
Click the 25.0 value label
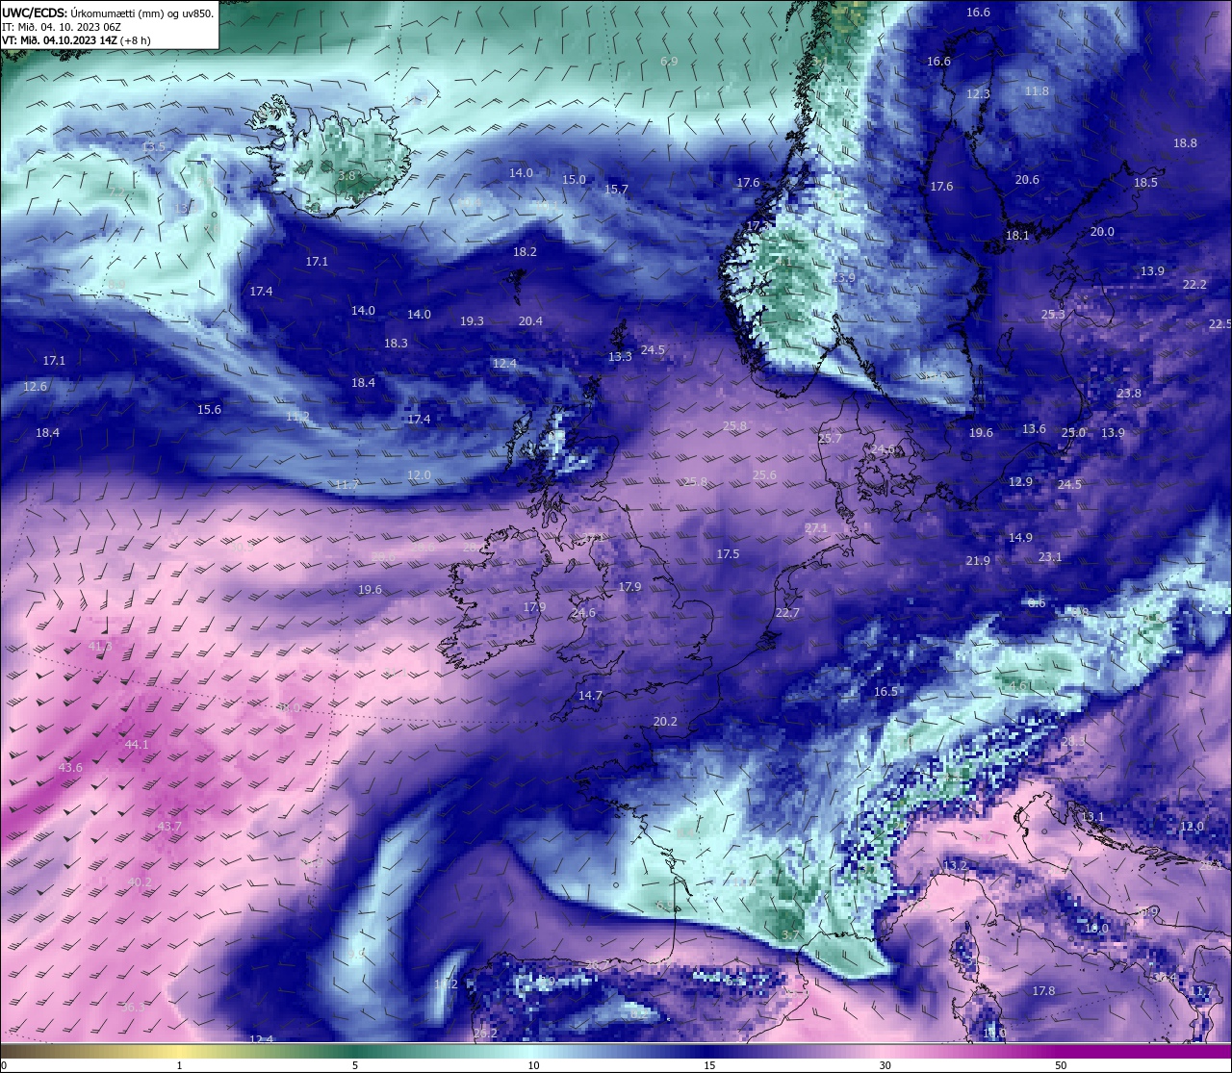click(x=1073, y=433)
